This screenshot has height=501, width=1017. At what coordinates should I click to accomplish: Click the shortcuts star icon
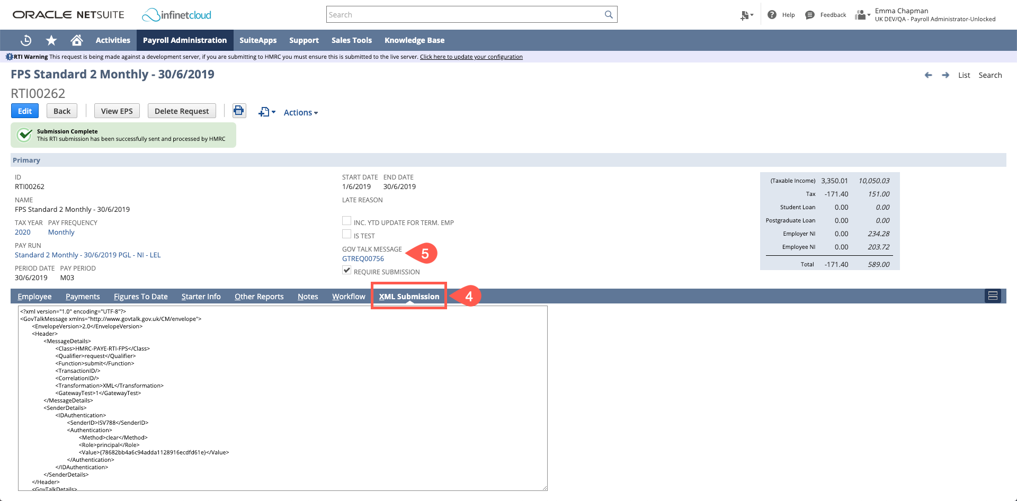click(x=51, y=40)
